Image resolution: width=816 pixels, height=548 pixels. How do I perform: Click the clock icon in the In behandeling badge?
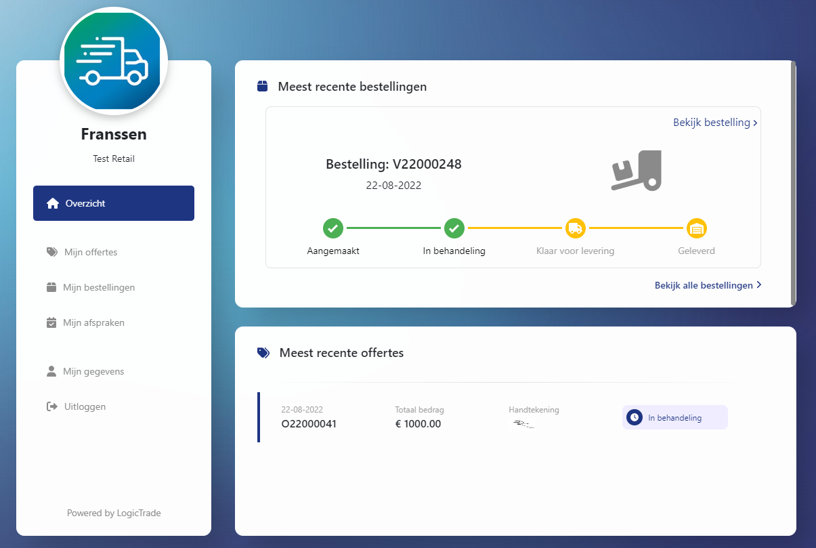click(x=634, y=417)
